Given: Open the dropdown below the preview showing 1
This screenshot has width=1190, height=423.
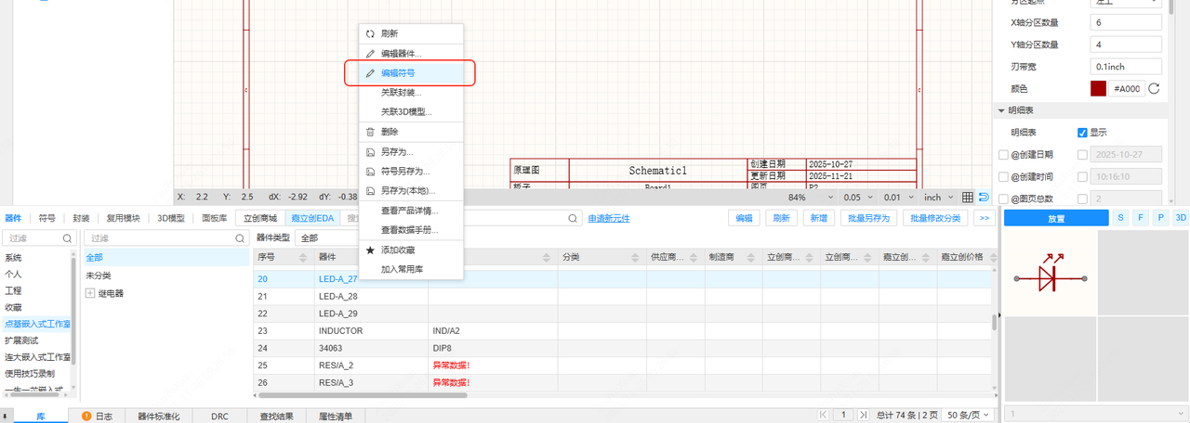Looking at the screenshot, I should tap(1096, 414).
